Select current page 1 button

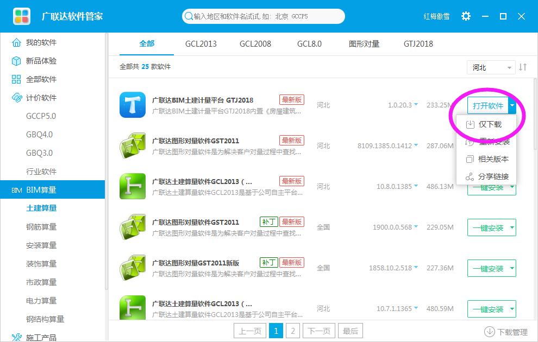click(x=276, y=331)
